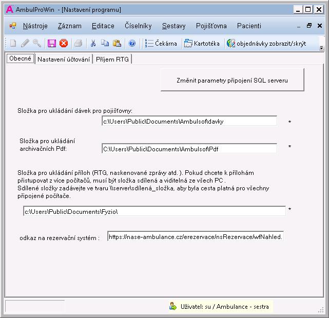Minimize the inner Nastavení programu window
Screen dimensions: 329x318
(x=299, y=27)
